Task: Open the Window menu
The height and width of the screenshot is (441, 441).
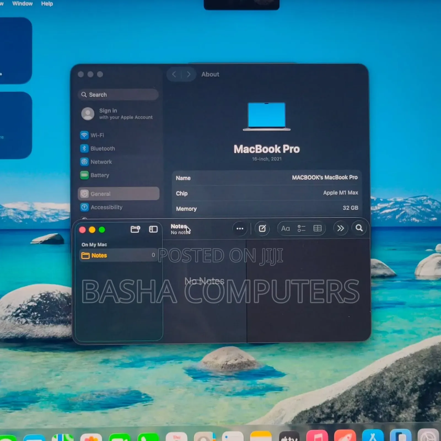Action: click(x=22, y=4)
